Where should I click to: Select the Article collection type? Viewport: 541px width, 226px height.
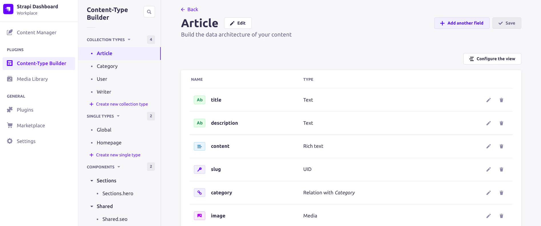pos(119,53)
